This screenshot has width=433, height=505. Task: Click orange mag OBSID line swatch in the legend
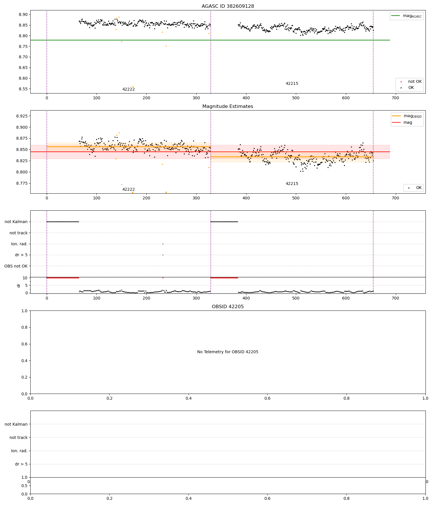coord(396,116)
